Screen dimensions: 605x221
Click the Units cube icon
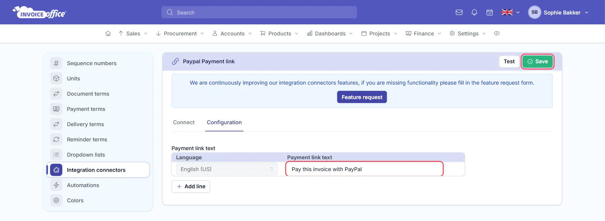[x=56, y=78]
